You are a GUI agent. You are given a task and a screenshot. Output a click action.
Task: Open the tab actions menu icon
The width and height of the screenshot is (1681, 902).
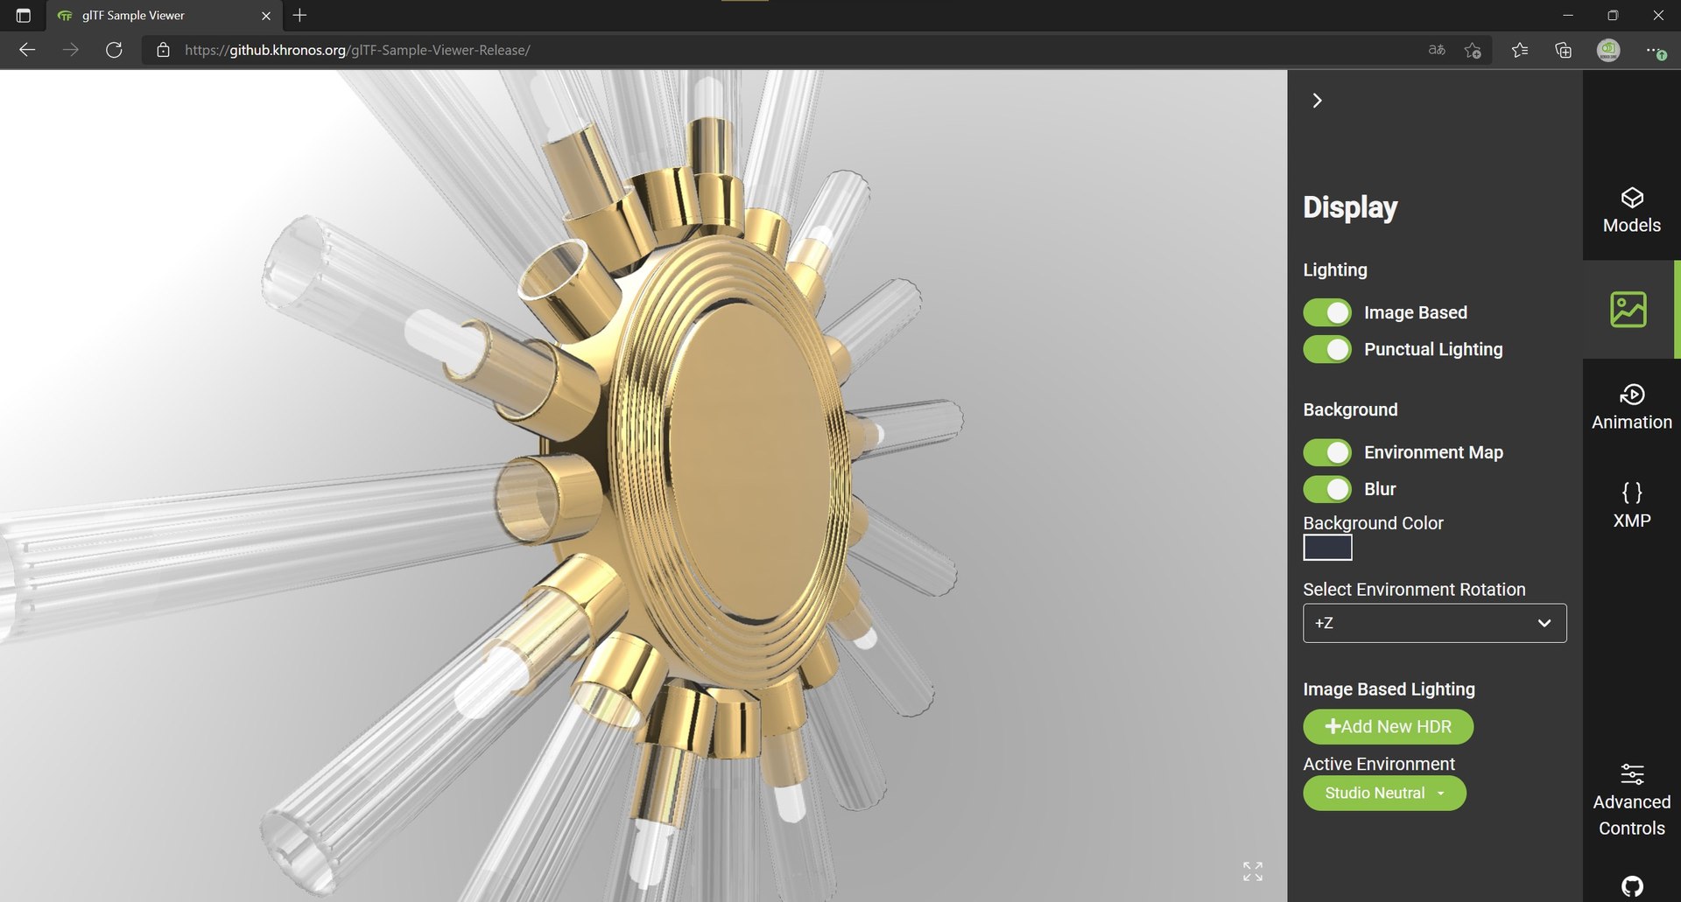click(x=24, y=15)
